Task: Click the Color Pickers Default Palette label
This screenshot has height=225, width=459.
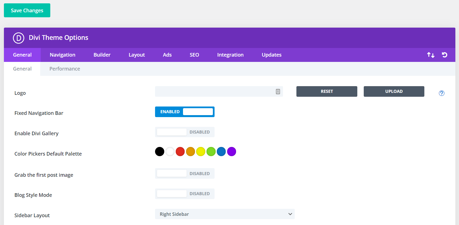Action: [x=48, y=154]
